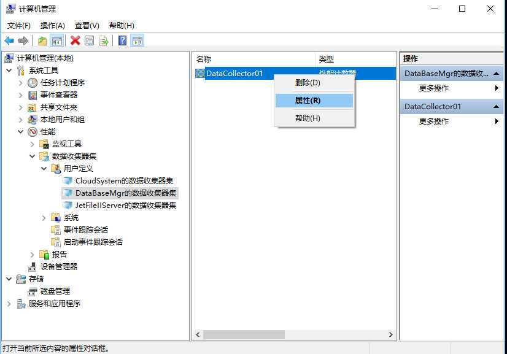Click the 存储 icon in the tree

21,279
